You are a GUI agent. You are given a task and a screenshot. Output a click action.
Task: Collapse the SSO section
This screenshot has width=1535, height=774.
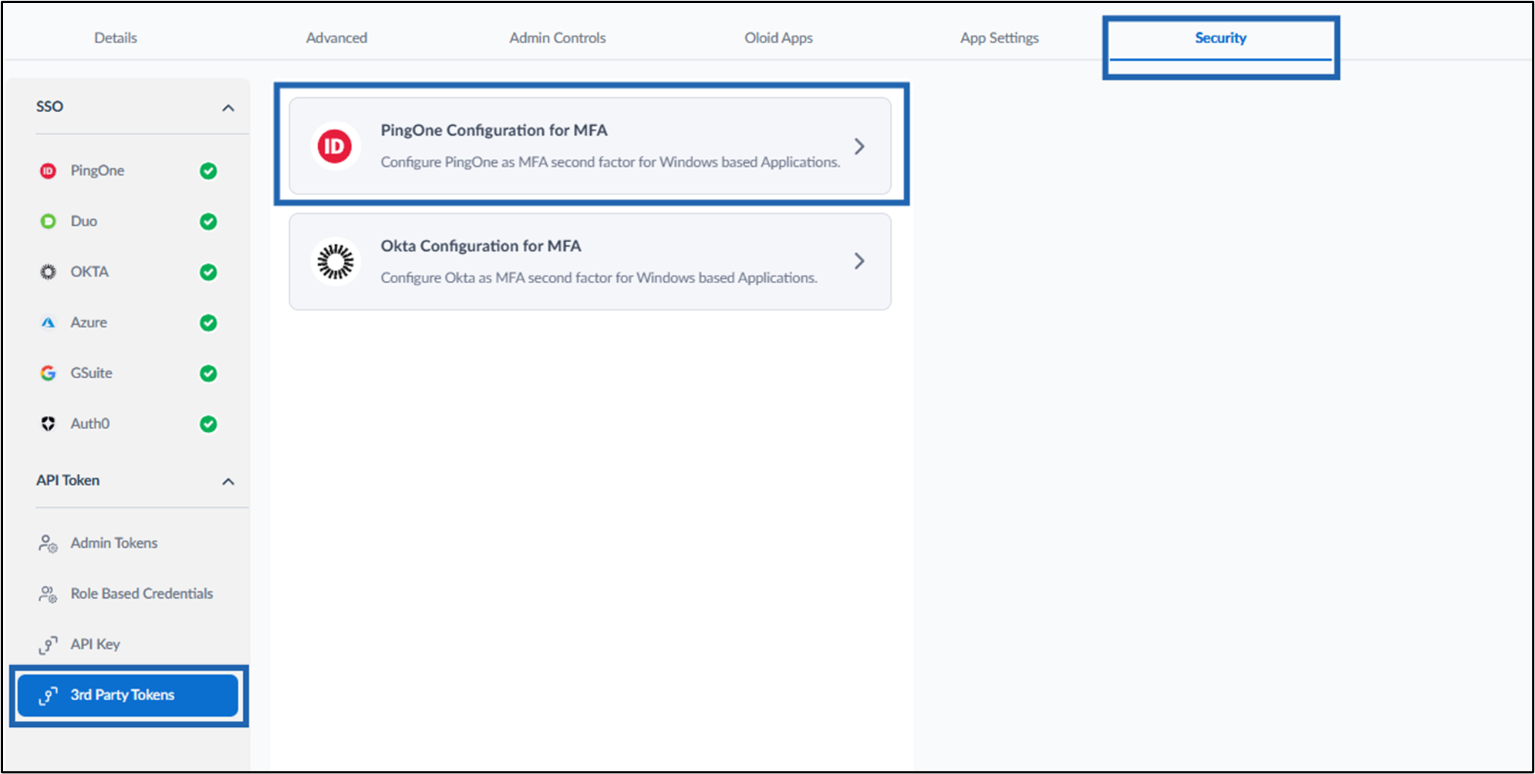point(228,108)
